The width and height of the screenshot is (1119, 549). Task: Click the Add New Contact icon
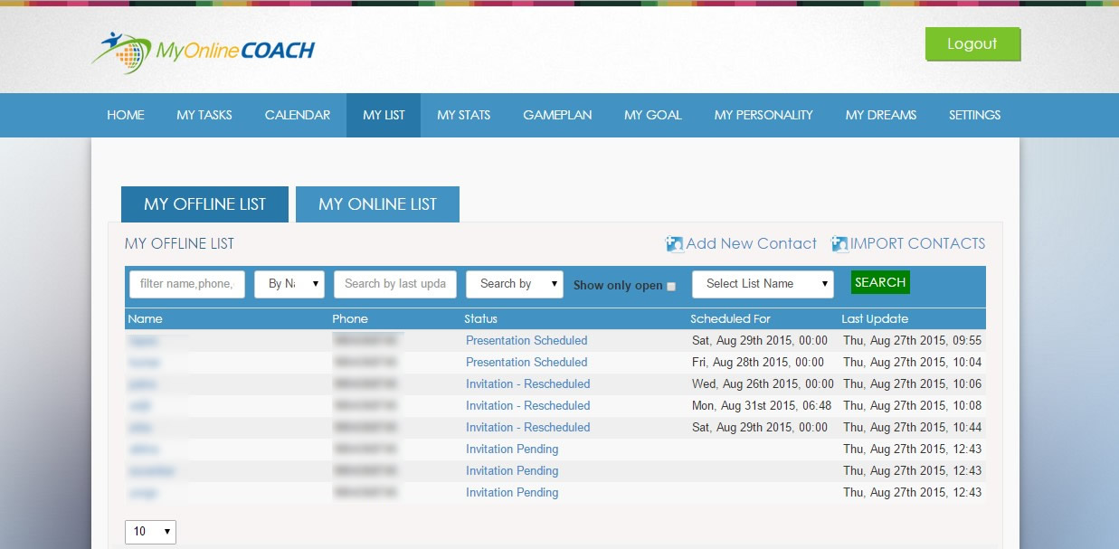coord(675,244)
